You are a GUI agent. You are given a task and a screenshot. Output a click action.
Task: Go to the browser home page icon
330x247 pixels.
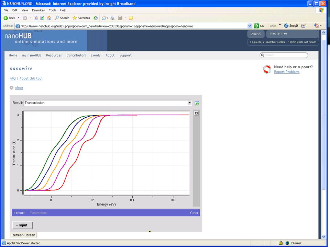coord(49,18)
